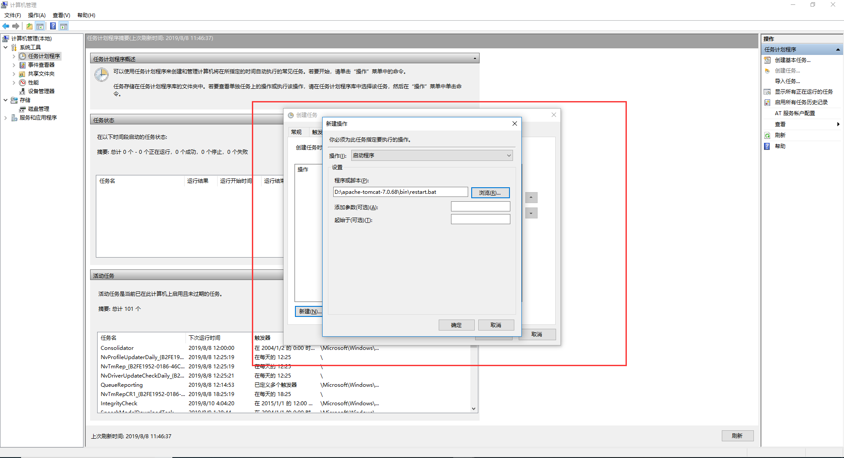844x458 pixels.
Task: Toggle the console tree pane toolbar icon
Action: tap(40, 26)
